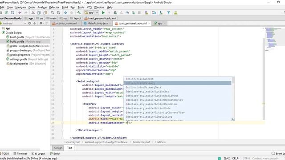Click the Synchronize toolbar icon
This screenshot has height=160, width=285.
pos(12,13)
